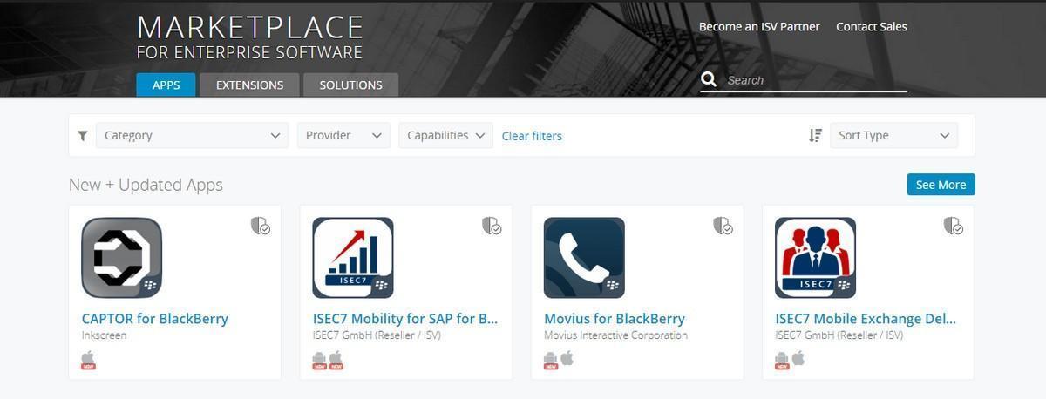Select the Solutions tab
Image resolution: width=1046 pixels, height=399 pixels.
point(350,85)
